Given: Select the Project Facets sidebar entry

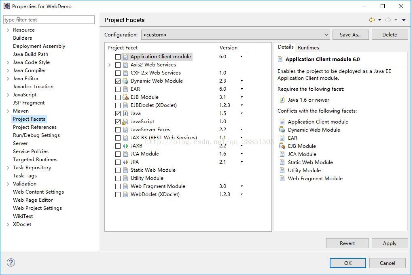Looking at the screenshot, I should coord(29,119).
